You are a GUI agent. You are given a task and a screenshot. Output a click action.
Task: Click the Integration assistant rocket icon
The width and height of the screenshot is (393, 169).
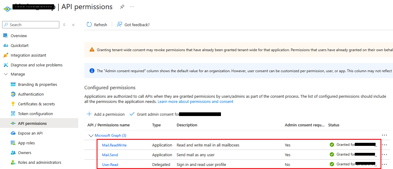(5, 55)
